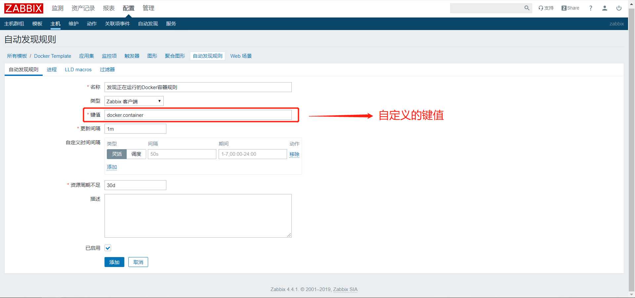Open the 资产记录 top menu

[83, 8]
